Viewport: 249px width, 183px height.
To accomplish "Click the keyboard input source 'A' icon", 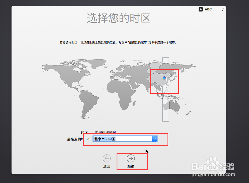I will pyautogui.click(x=201, y=9).
